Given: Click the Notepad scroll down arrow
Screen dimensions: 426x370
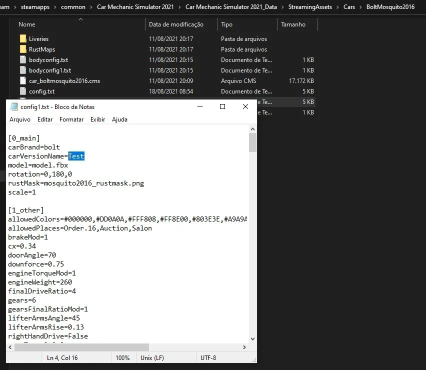Looking at the screenshot, I should pos(252,339).
